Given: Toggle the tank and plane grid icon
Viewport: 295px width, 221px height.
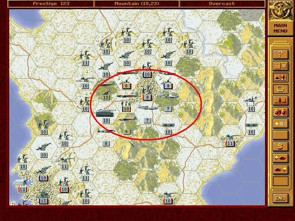Looking at the screenshot, I should [x=281, y=77].
